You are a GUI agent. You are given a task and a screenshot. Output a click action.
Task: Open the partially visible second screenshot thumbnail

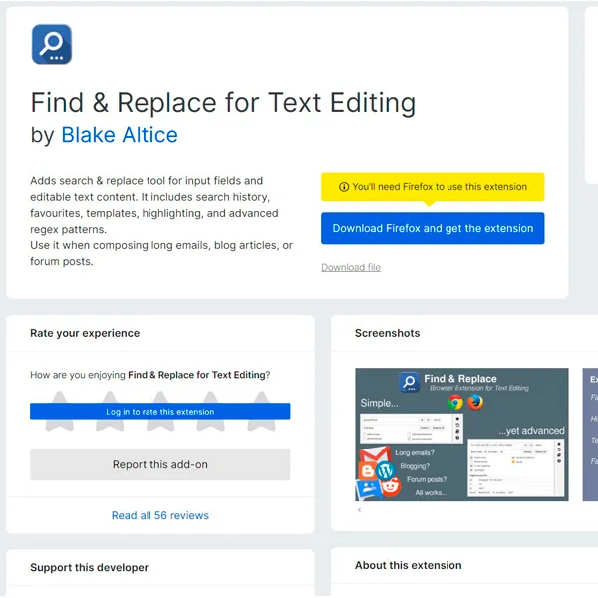590,435
